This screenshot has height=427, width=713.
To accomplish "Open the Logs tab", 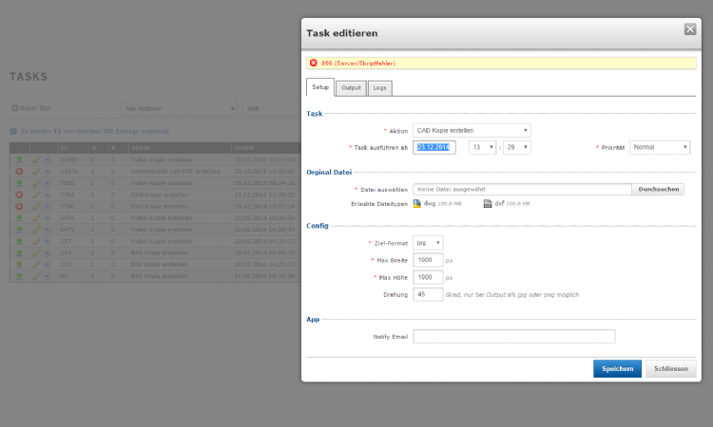I will pos(379,87).
